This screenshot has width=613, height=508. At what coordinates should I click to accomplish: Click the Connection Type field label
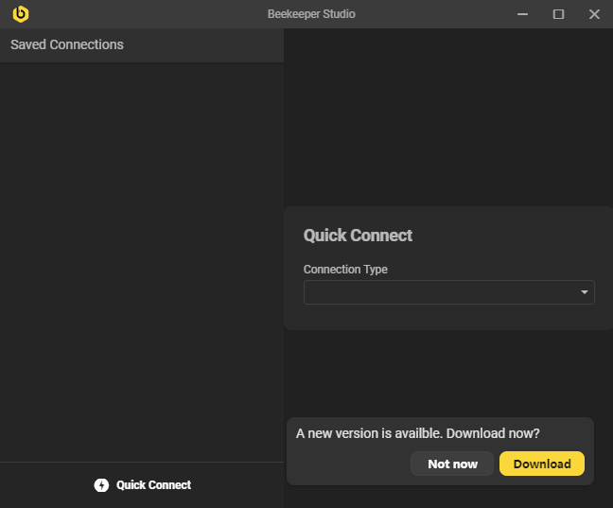(345, 270)
